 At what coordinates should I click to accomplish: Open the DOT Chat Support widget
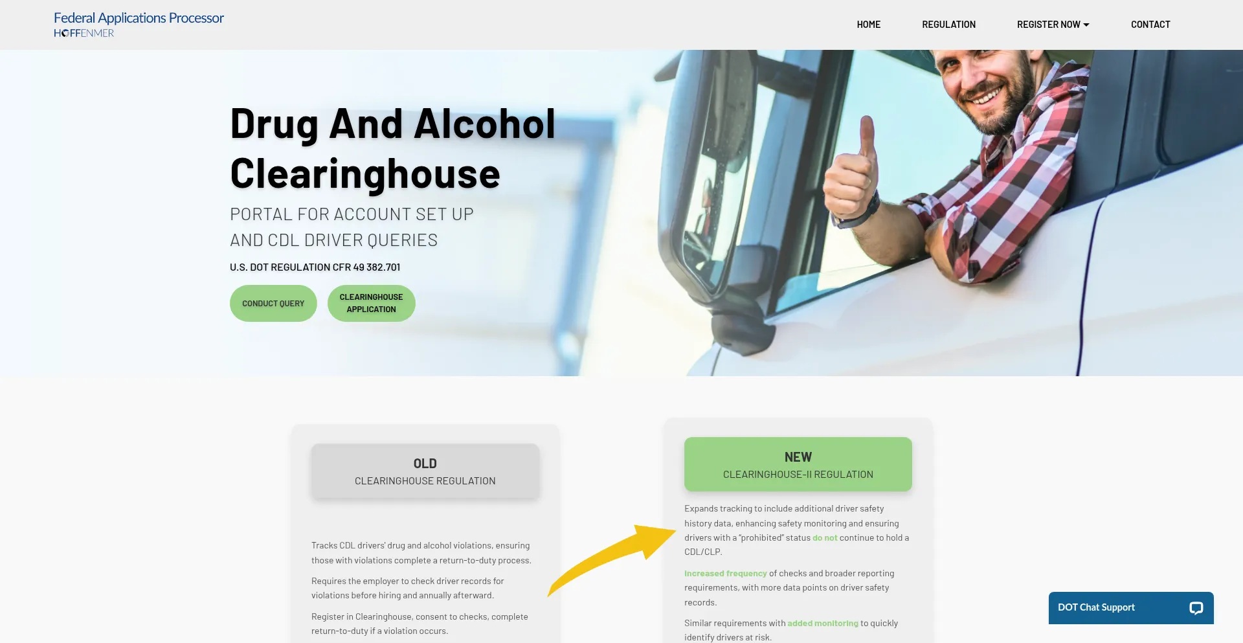click(1131, 608)
